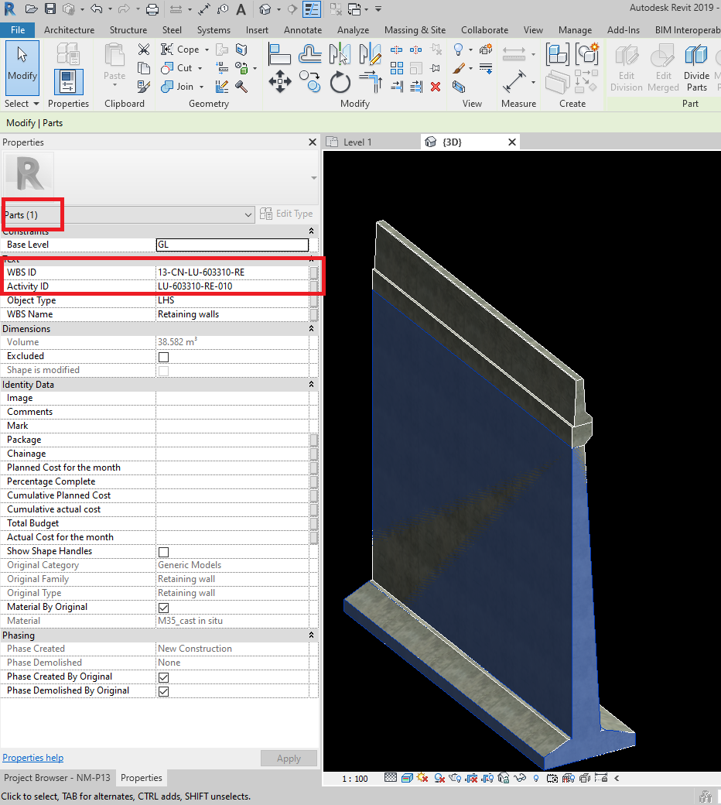This screenshot has width=721, height=805.
Task: Click the 1:100 scale control
Action: 354,779
